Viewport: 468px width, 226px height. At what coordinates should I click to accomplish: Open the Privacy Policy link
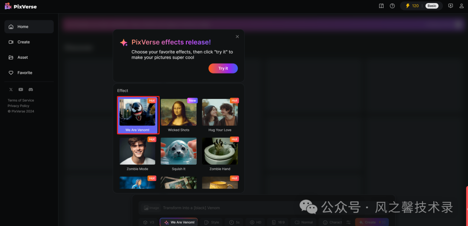18,106
